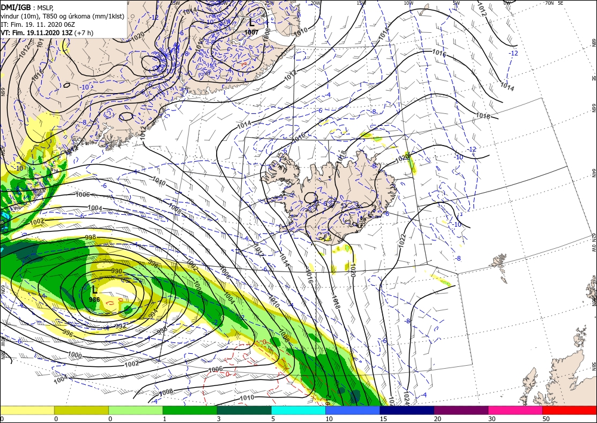The height and width of the screenshot is (423, 597).
Task: Click the legend value '15'
Action: click(x=383, y=419)
